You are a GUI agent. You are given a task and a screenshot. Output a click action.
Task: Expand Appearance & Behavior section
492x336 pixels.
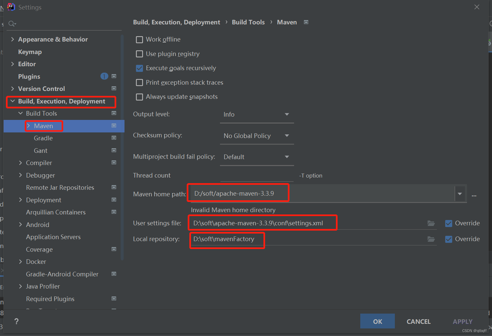click(x=13, y=39)
